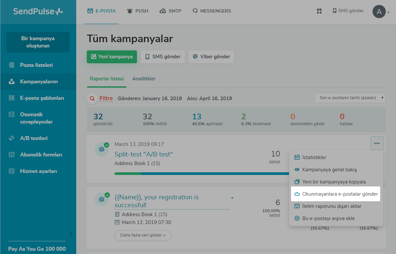Click the March 13, 2019 09:17 date
The image size is (396, 254).
pyautogui.click(x=139, y=144)
